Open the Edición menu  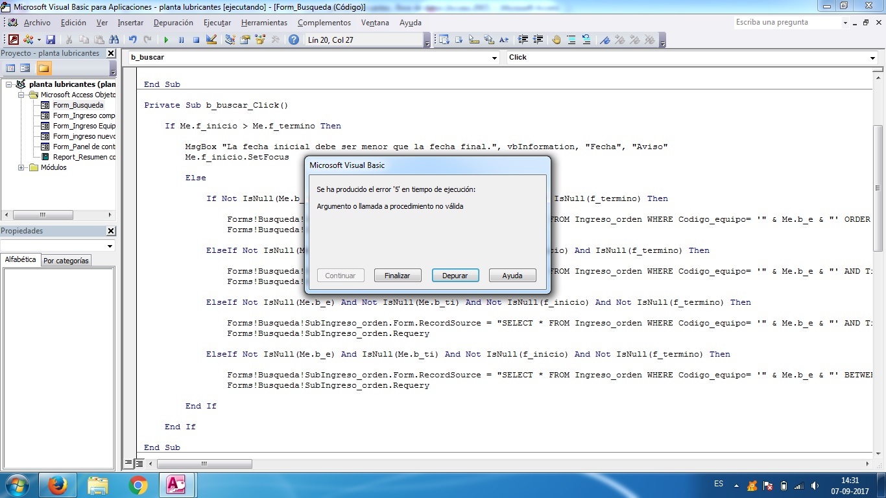(73, 22)
